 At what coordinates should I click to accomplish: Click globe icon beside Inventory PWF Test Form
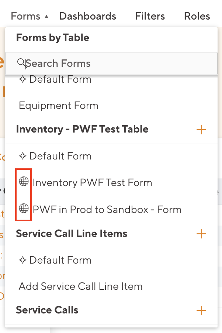coord(24,182)
